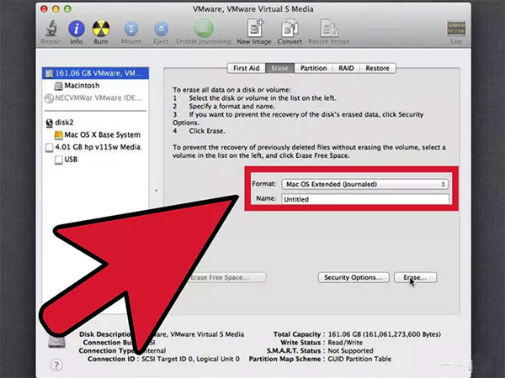Click the green zoom window button
505x378 pixels.
coord(67,9)
